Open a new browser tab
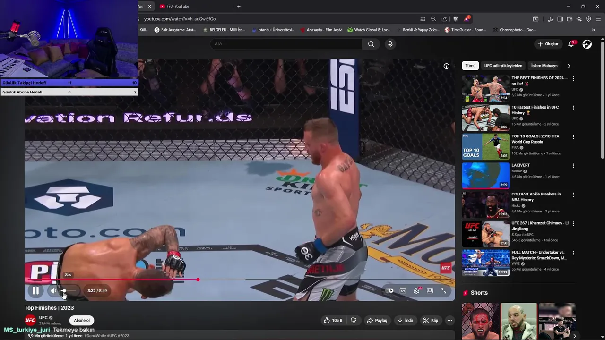 click(239, 6)
